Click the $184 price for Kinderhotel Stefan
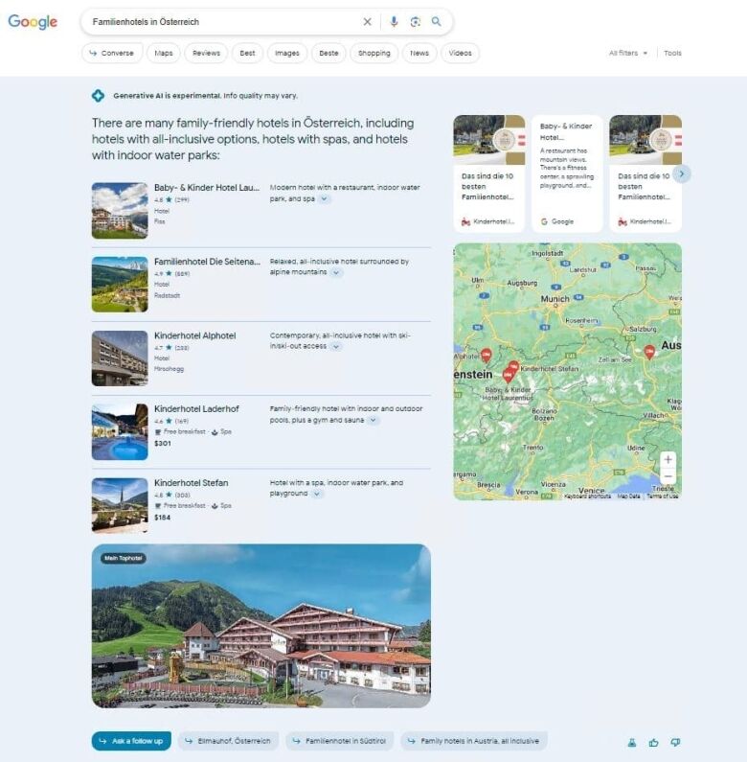This screenshot has width=747, height=762. [x=162, y=517]
